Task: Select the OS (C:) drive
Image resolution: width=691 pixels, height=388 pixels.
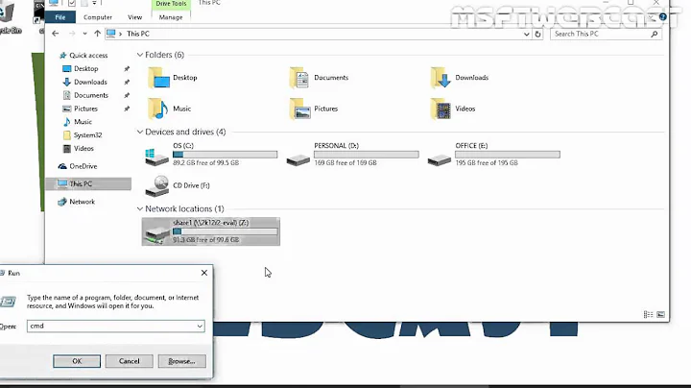Action: click(211, 155)
